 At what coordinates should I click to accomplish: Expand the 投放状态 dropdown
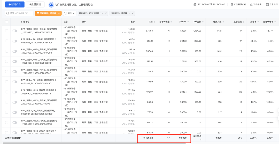coord(129,13)
